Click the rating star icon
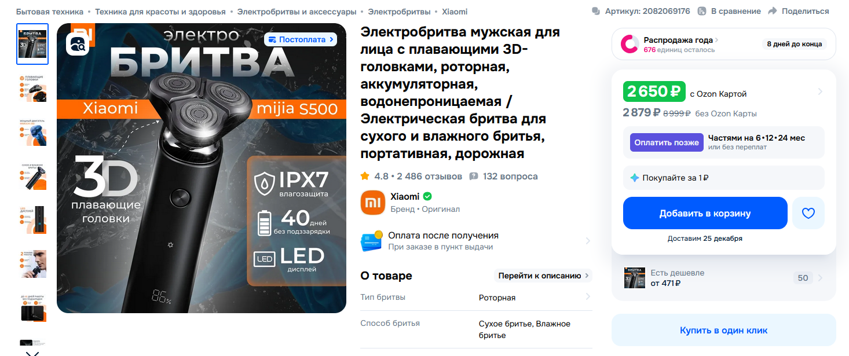 (365, 176)
